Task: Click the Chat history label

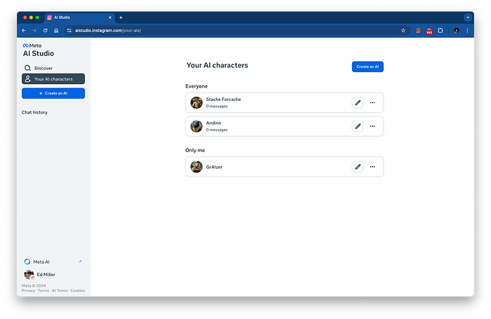Action: click(34, 112)
